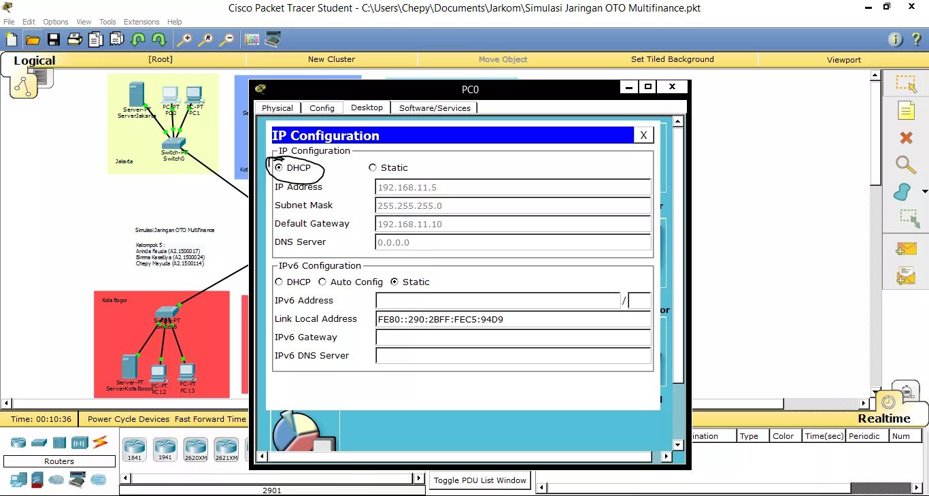This screenshot has height=496, width=929.
Task: Print the workspace with printer icon
Action: 74,39
